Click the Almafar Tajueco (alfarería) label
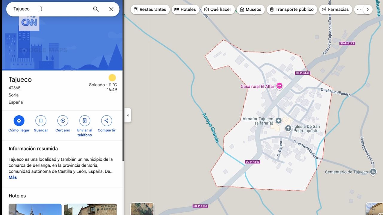Viewport: 383px width, 215px height. pos(258,121)
